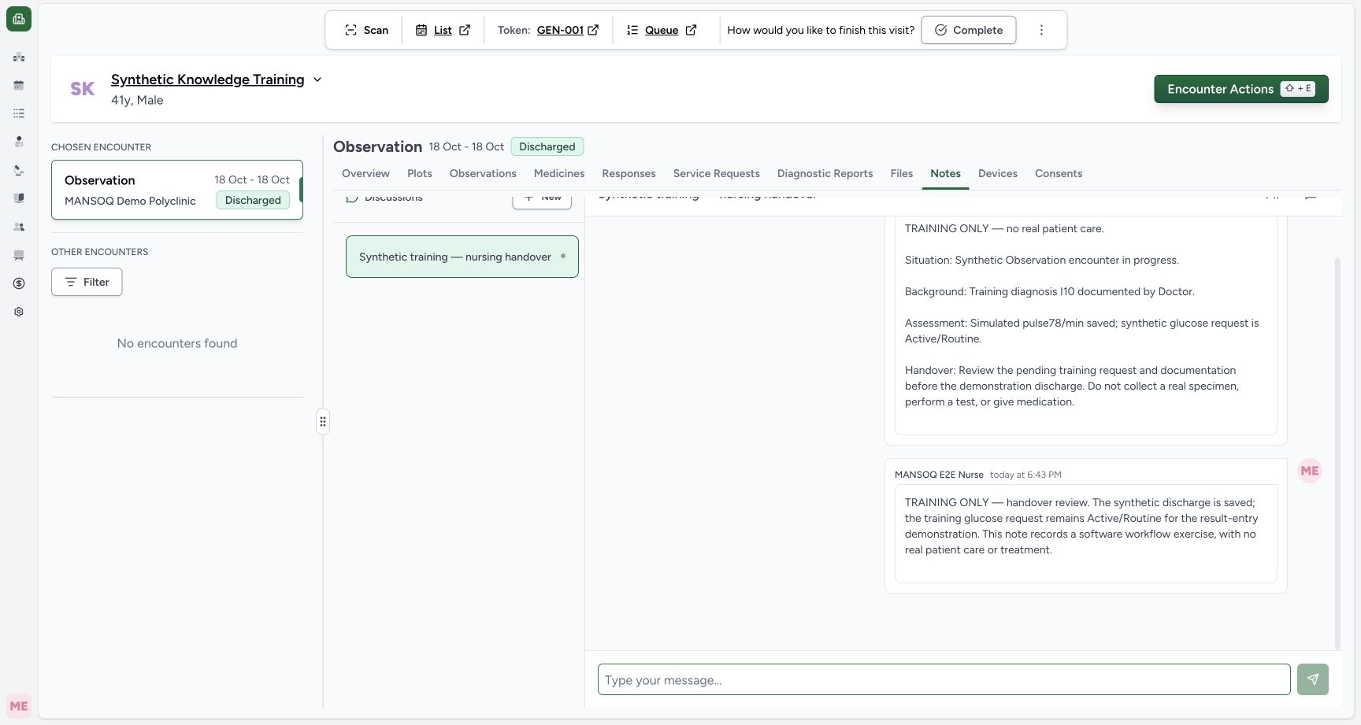Switch to the Observations tab
The height and width of the screenshot is (725, 1361).
coord(483,173)
